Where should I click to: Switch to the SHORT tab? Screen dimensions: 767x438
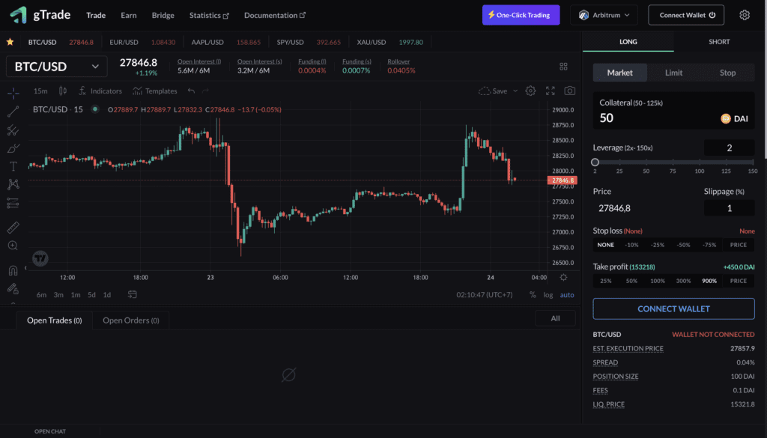coord(719,42)
